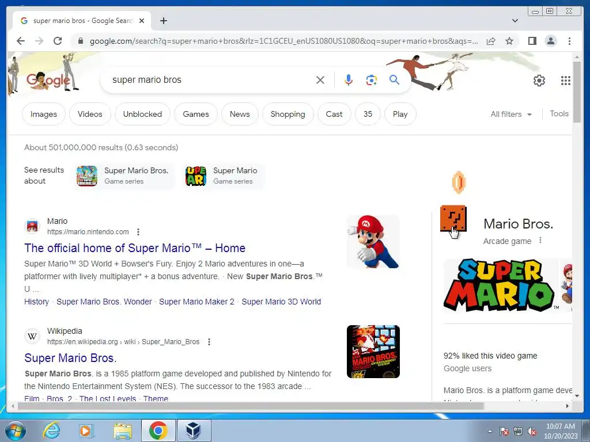Click the muted volume tray icon
The image size is (590, 442).
[x=532, y=432]
